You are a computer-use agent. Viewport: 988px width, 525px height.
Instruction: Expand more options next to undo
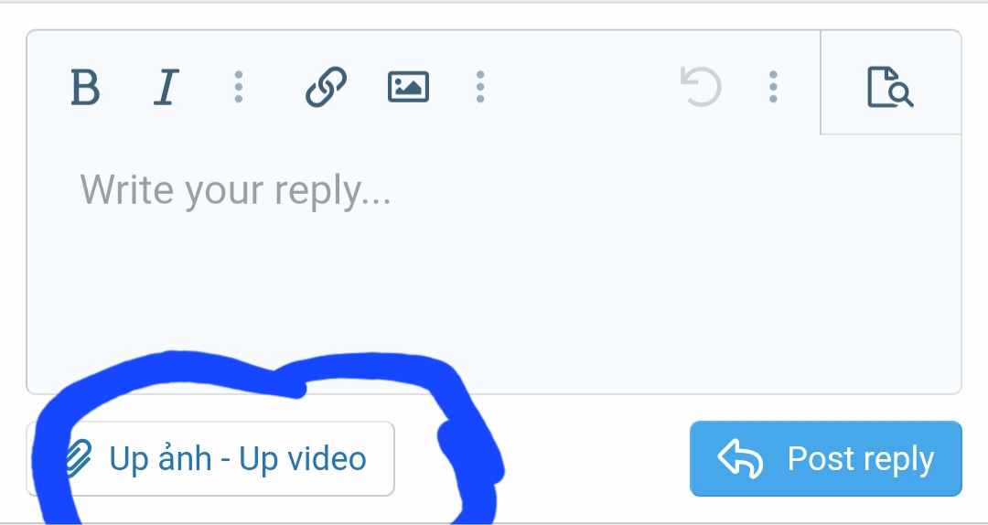(773, 86)
